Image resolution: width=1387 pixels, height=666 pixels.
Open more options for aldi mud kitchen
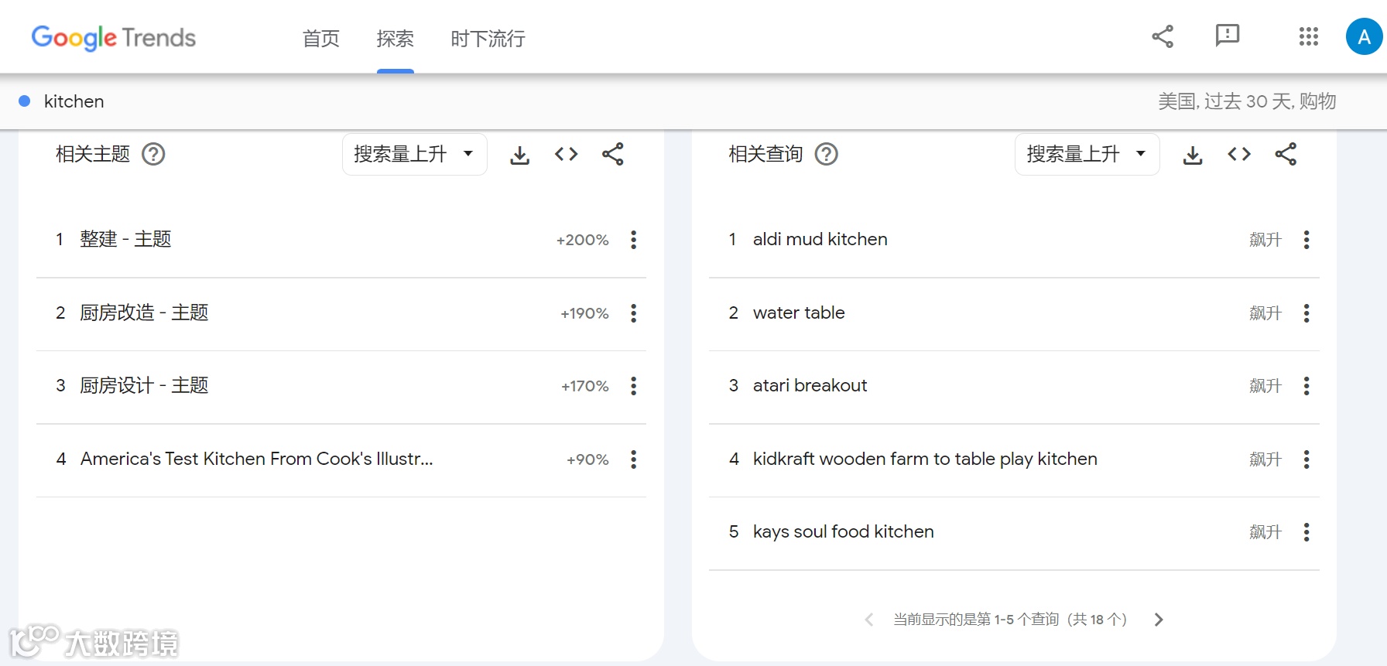(1307, 240)
